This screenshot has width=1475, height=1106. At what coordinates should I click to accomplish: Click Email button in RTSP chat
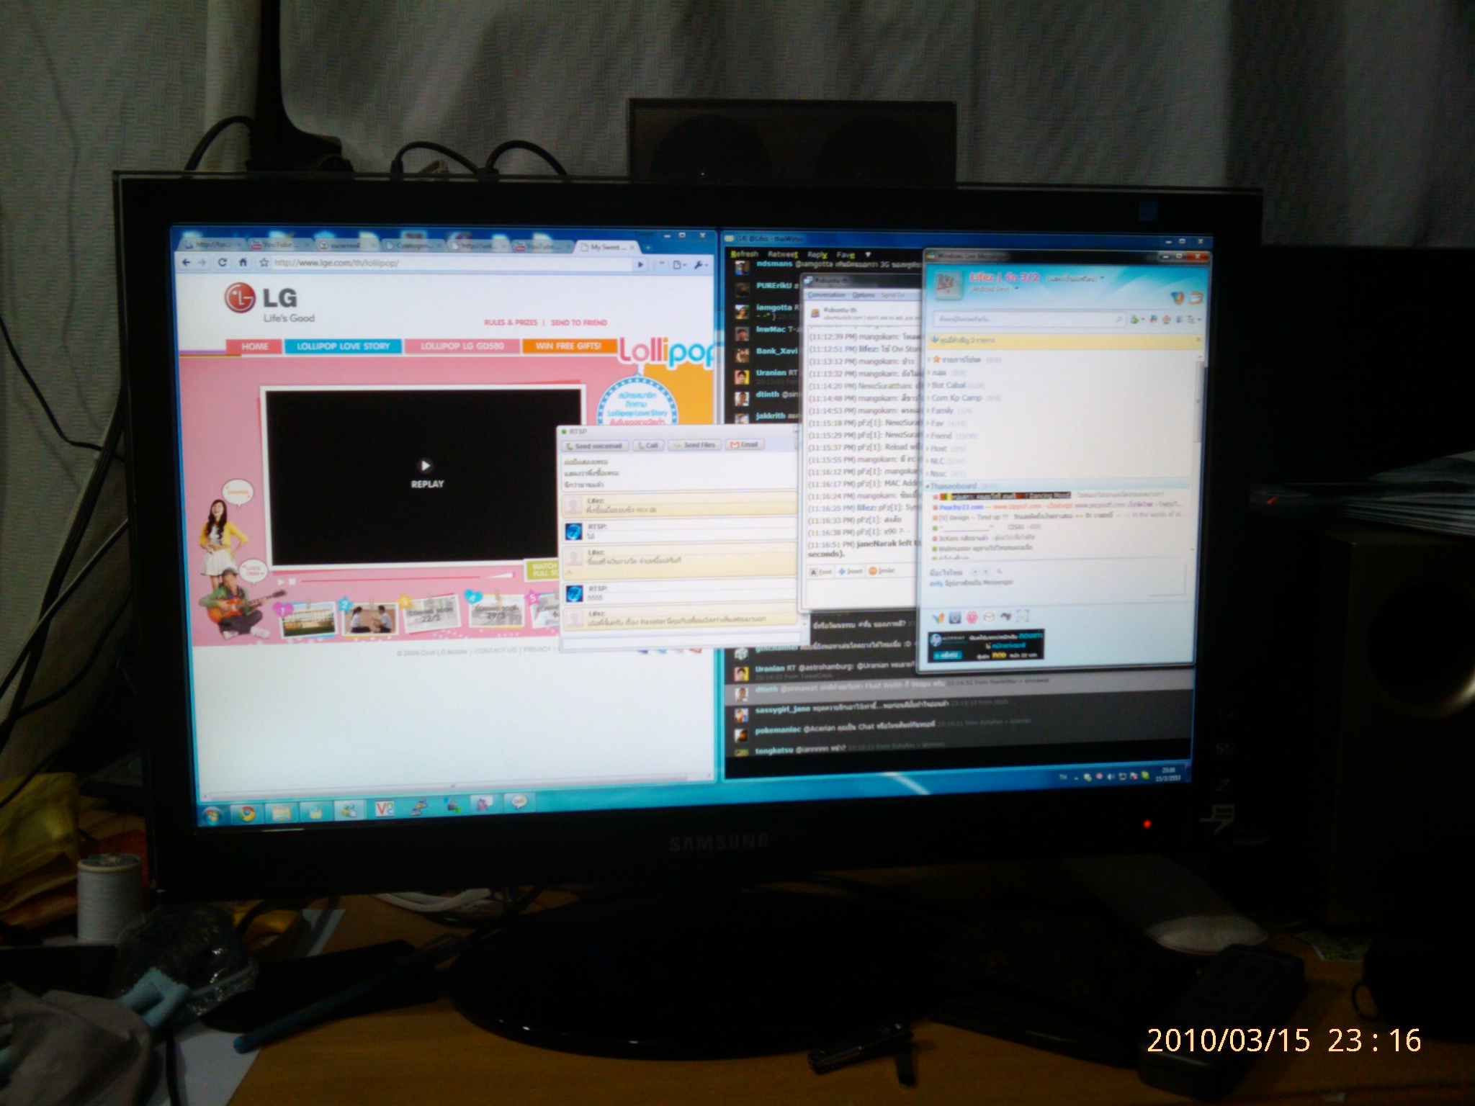[745, 445]
